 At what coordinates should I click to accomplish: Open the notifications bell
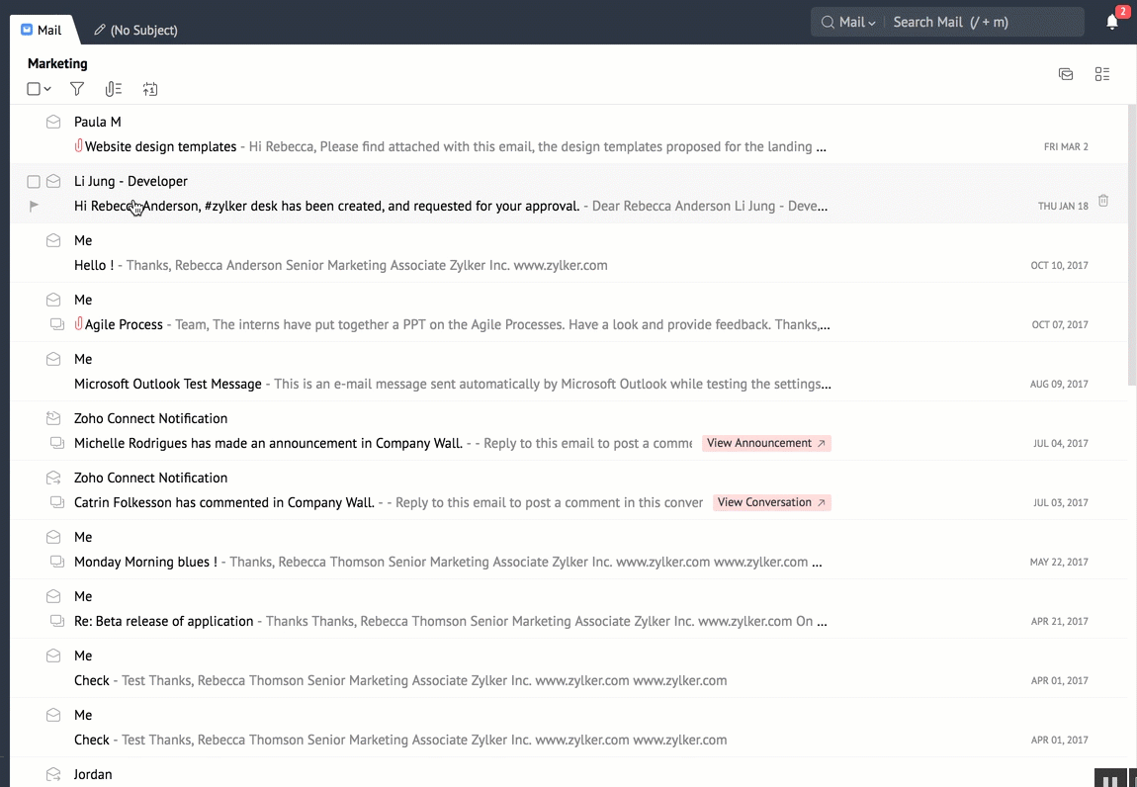tap(1112, 23)
